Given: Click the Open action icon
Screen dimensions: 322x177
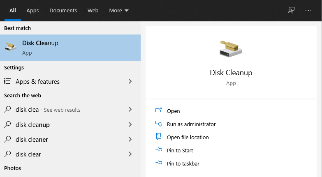Looking at the screenshot, I should 158,110.
